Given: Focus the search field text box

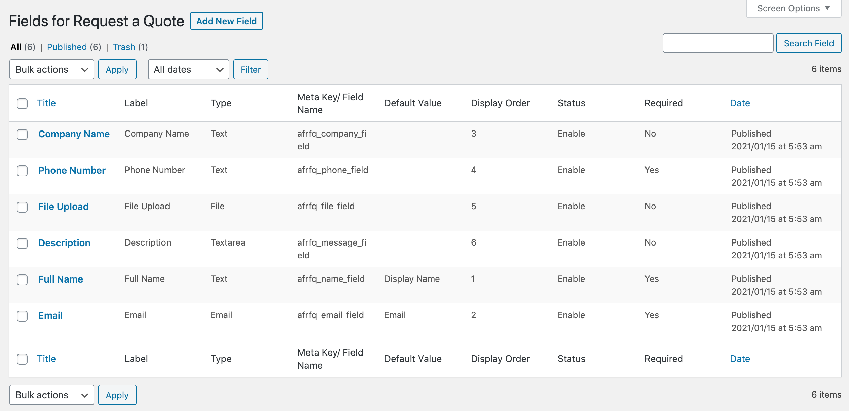Looking at the screenshot, I should [x=718, y=43].
